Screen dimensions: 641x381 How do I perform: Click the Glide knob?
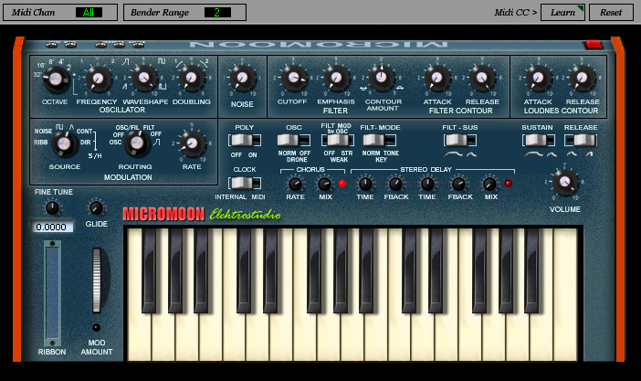click(96, 208)
